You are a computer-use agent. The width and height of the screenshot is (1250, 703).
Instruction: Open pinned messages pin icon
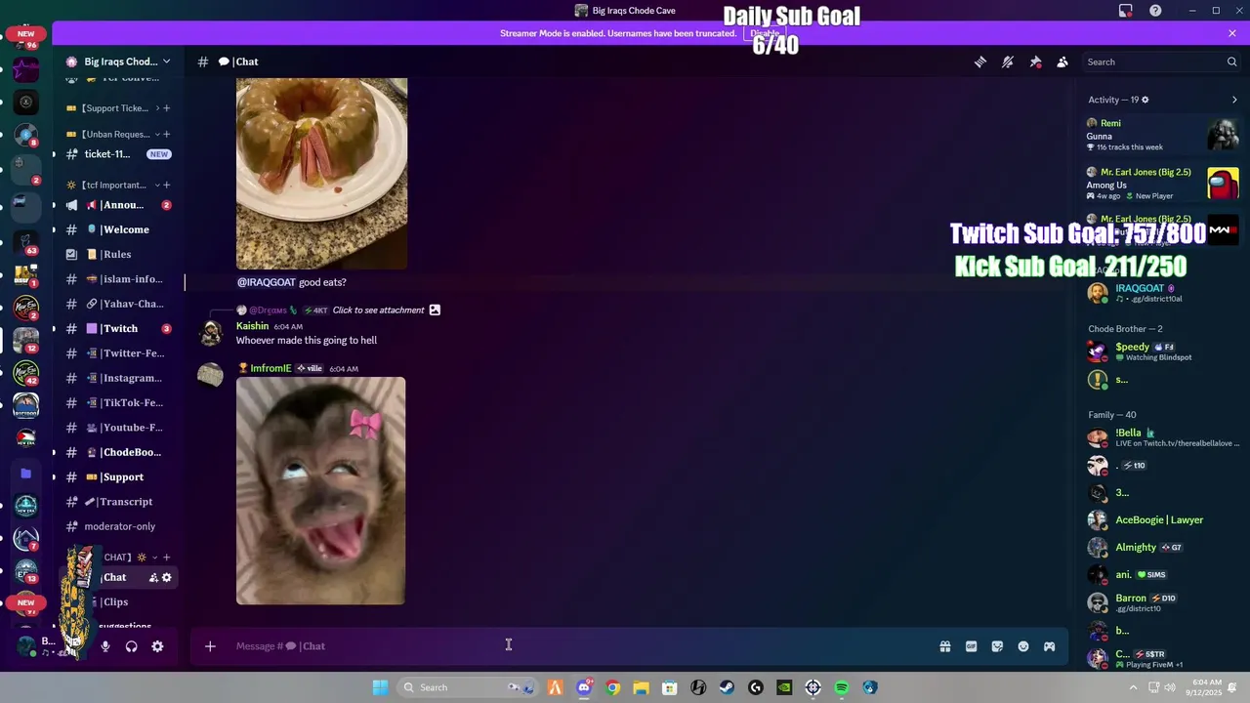(1035, 62)
